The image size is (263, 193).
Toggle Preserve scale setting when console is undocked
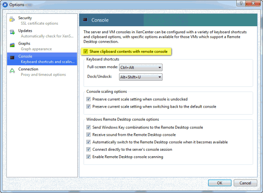tap(88, 99)
